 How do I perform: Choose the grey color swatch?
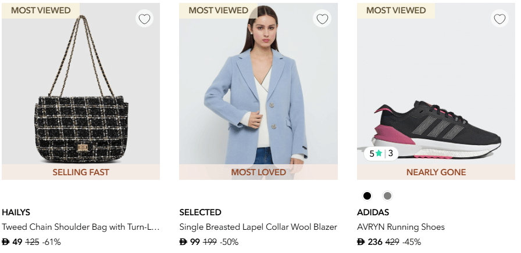point(387,196)
